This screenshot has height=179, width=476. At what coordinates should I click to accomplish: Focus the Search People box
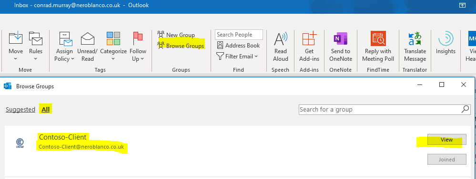(x=239, y=35)
